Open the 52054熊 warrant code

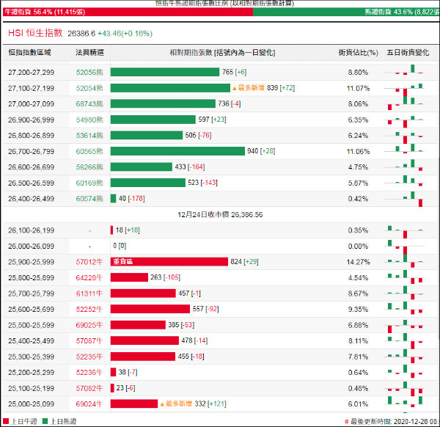89,88
